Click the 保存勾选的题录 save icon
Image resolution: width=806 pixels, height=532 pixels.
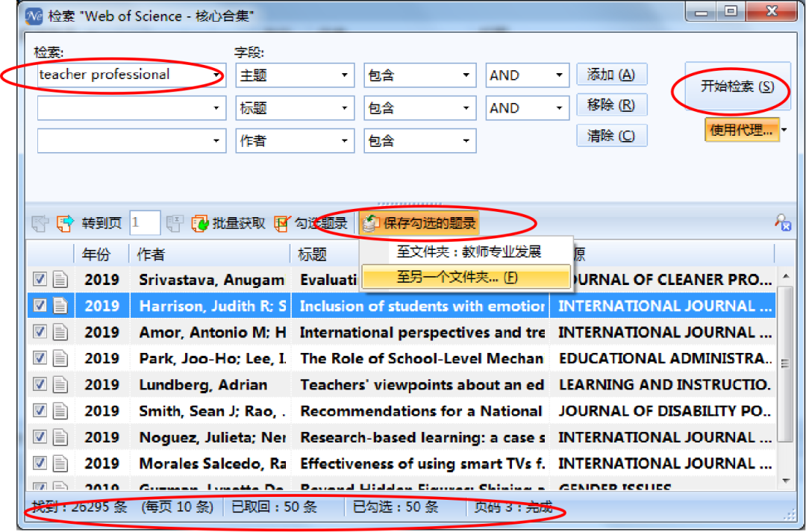tap(371, 223)
